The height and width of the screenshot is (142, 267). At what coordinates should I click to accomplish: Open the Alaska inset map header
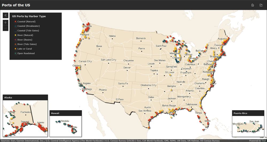point(25,98)
